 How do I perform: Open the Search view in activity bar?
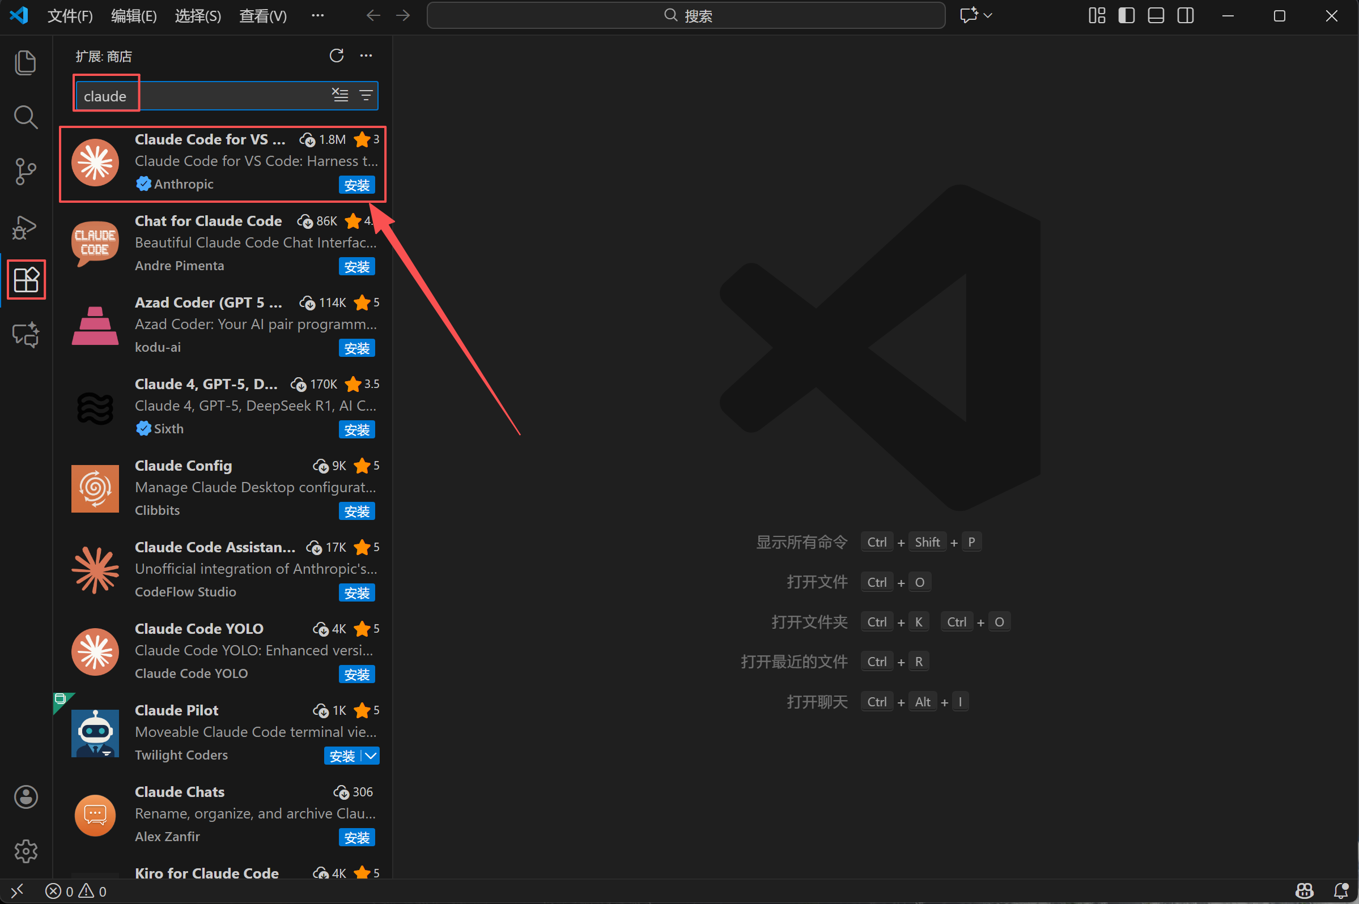26,117
